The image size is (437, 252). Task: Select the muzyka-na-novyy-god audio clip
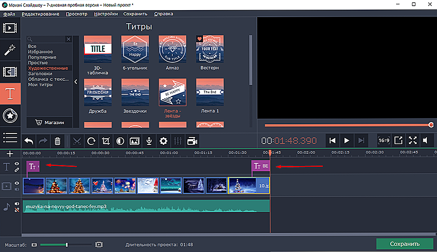pos(146,207)
